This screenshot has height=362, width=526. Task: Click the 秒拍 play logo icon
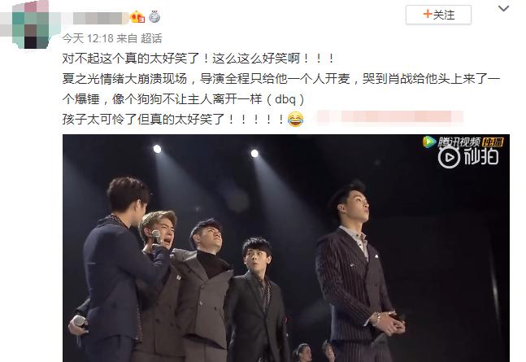click(x=449, y=157)
